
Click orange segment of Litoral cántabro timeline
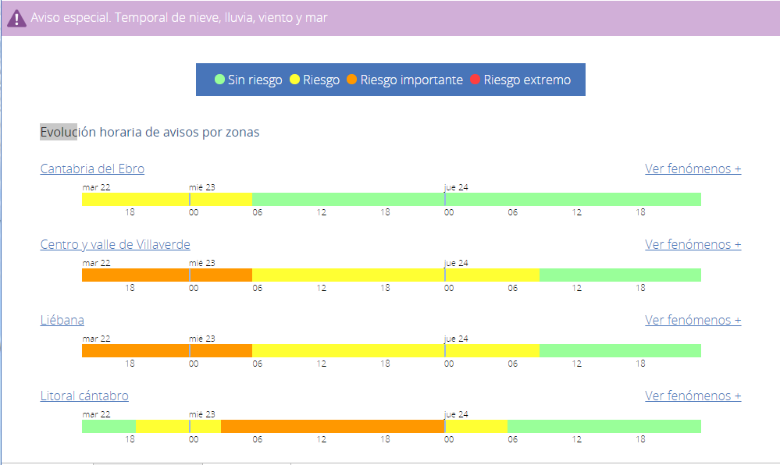click(332, 426)
